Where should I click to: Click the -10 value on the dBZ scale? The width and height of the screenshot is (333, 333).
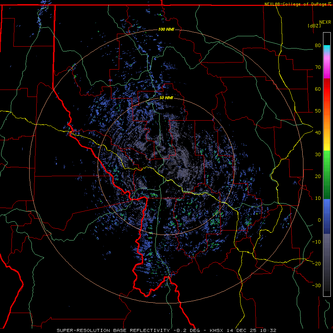pyautogui.click(x=316, y=242)
